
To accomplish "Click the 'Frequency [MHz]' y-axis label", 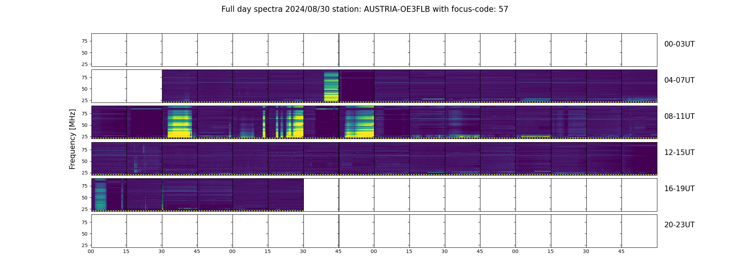I will tap(72, 139).
